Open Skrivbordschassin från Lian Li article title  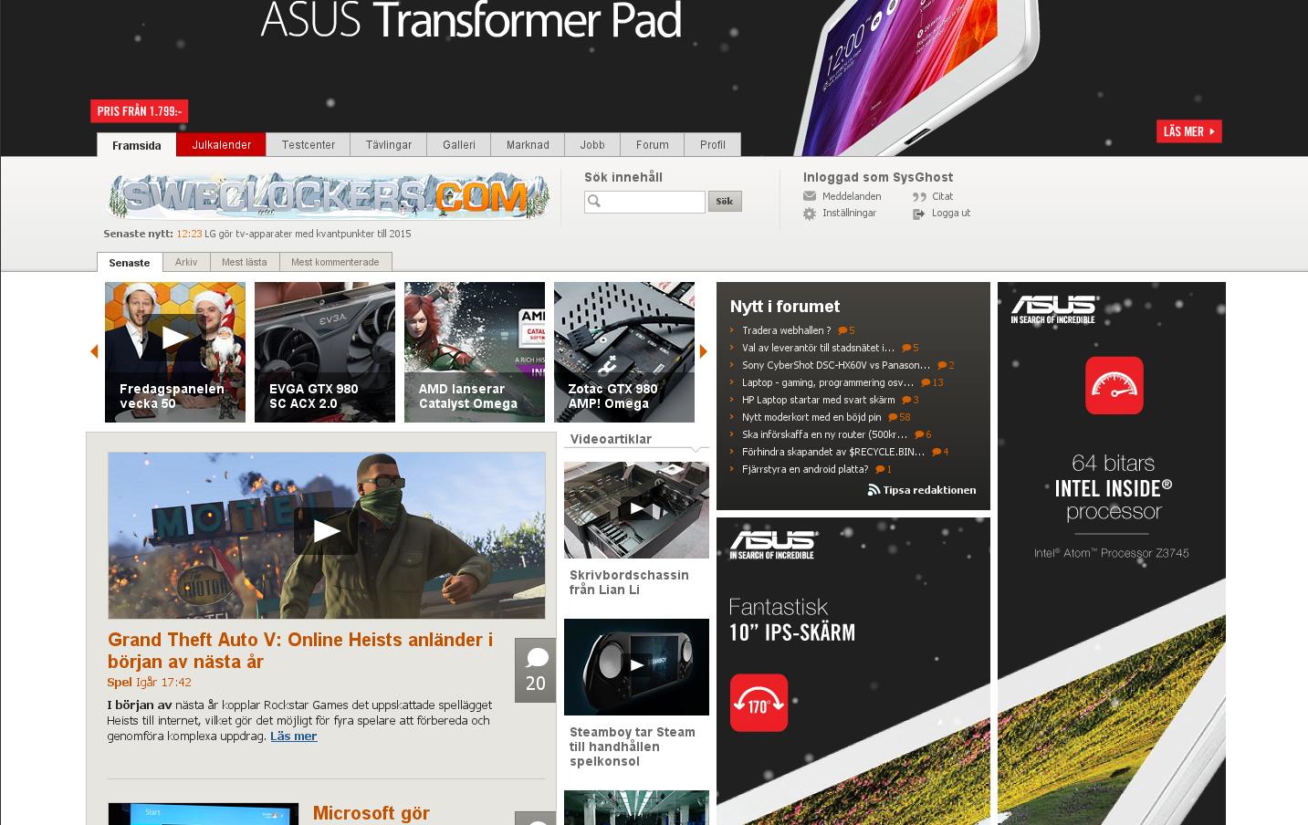[x=629, y=582]
